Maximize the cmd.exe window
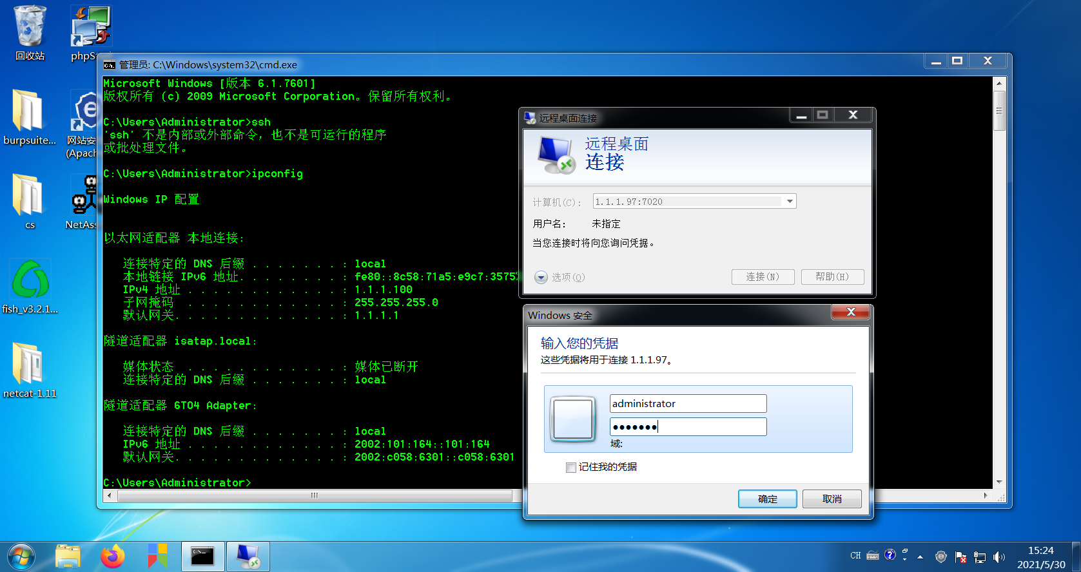This screenshot has height=572, width=1081. 957,61
